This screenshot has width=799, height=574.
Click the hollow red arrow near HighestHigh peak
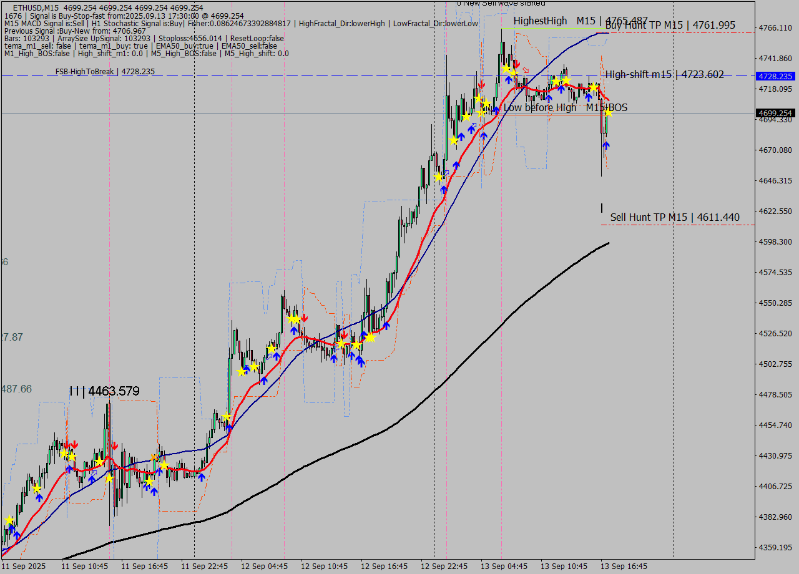click(x=526, y=70)
